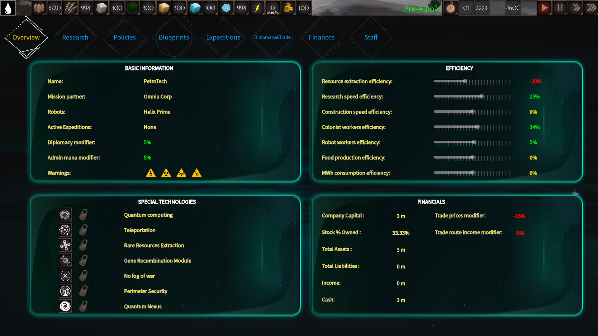Open the Diplomacy&Trade screen

coord(272,37)
